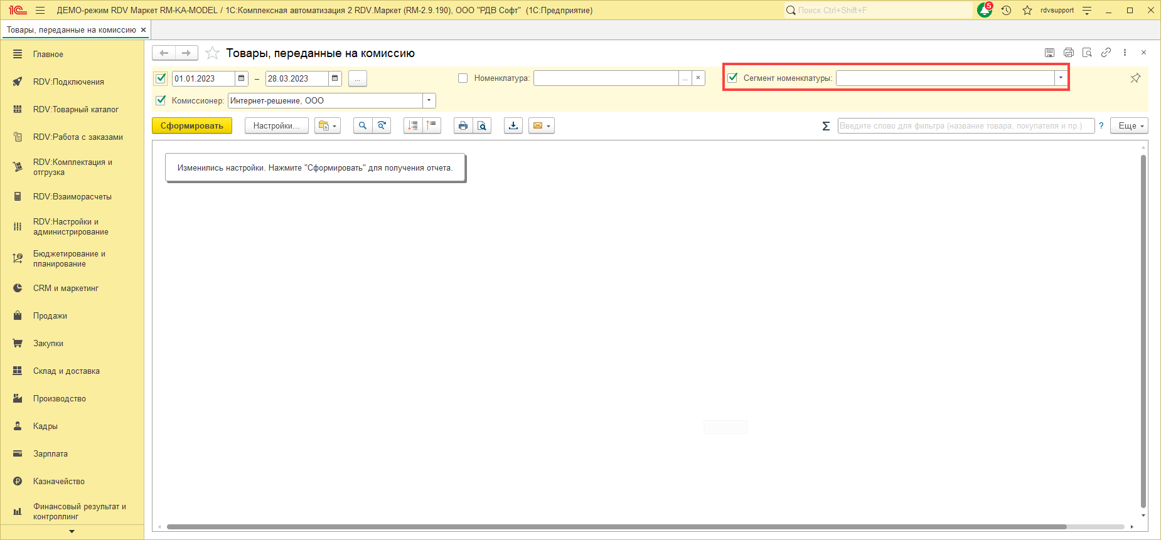Screen dimensions: 1161x540
Task: Open the Комиссионер dropdown list
Action: click(x=429, y=100)
